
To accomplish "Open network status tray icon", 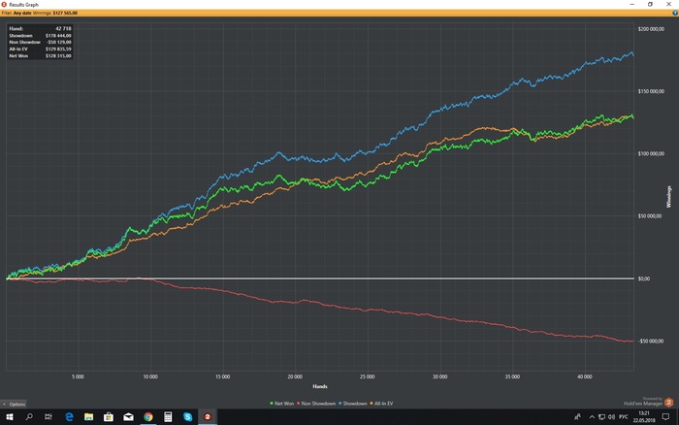I will pos(601,417).
